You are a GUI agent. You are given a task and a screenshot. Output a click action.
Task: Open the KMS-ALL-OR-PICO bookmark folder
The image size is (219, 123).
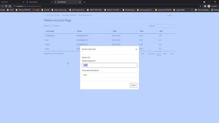tap(113, 10)
